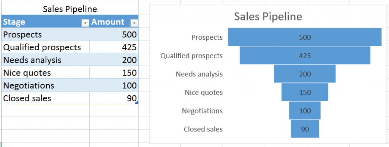Image resolution: width=389 pixels, height=147 pixels.
Task: Select the cell containing 200
Action: [x=114, y=60]
